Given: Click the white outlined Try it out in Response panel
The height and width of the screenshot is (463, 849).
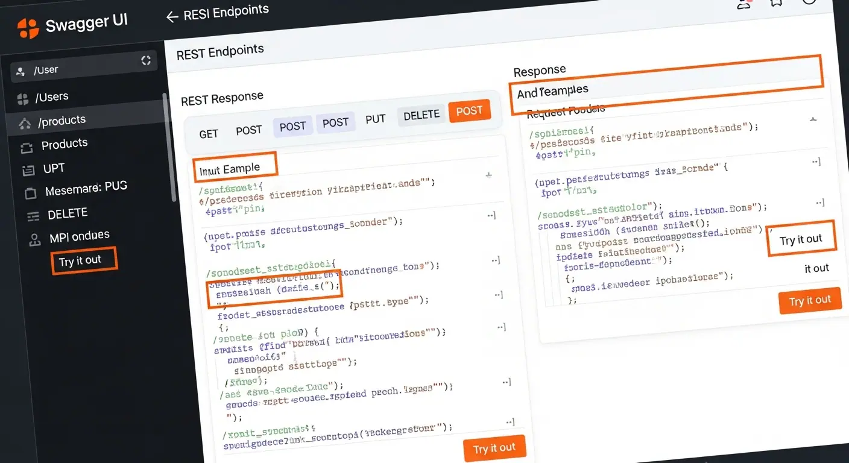Looking at the screenshot, I should coord(801,239).
